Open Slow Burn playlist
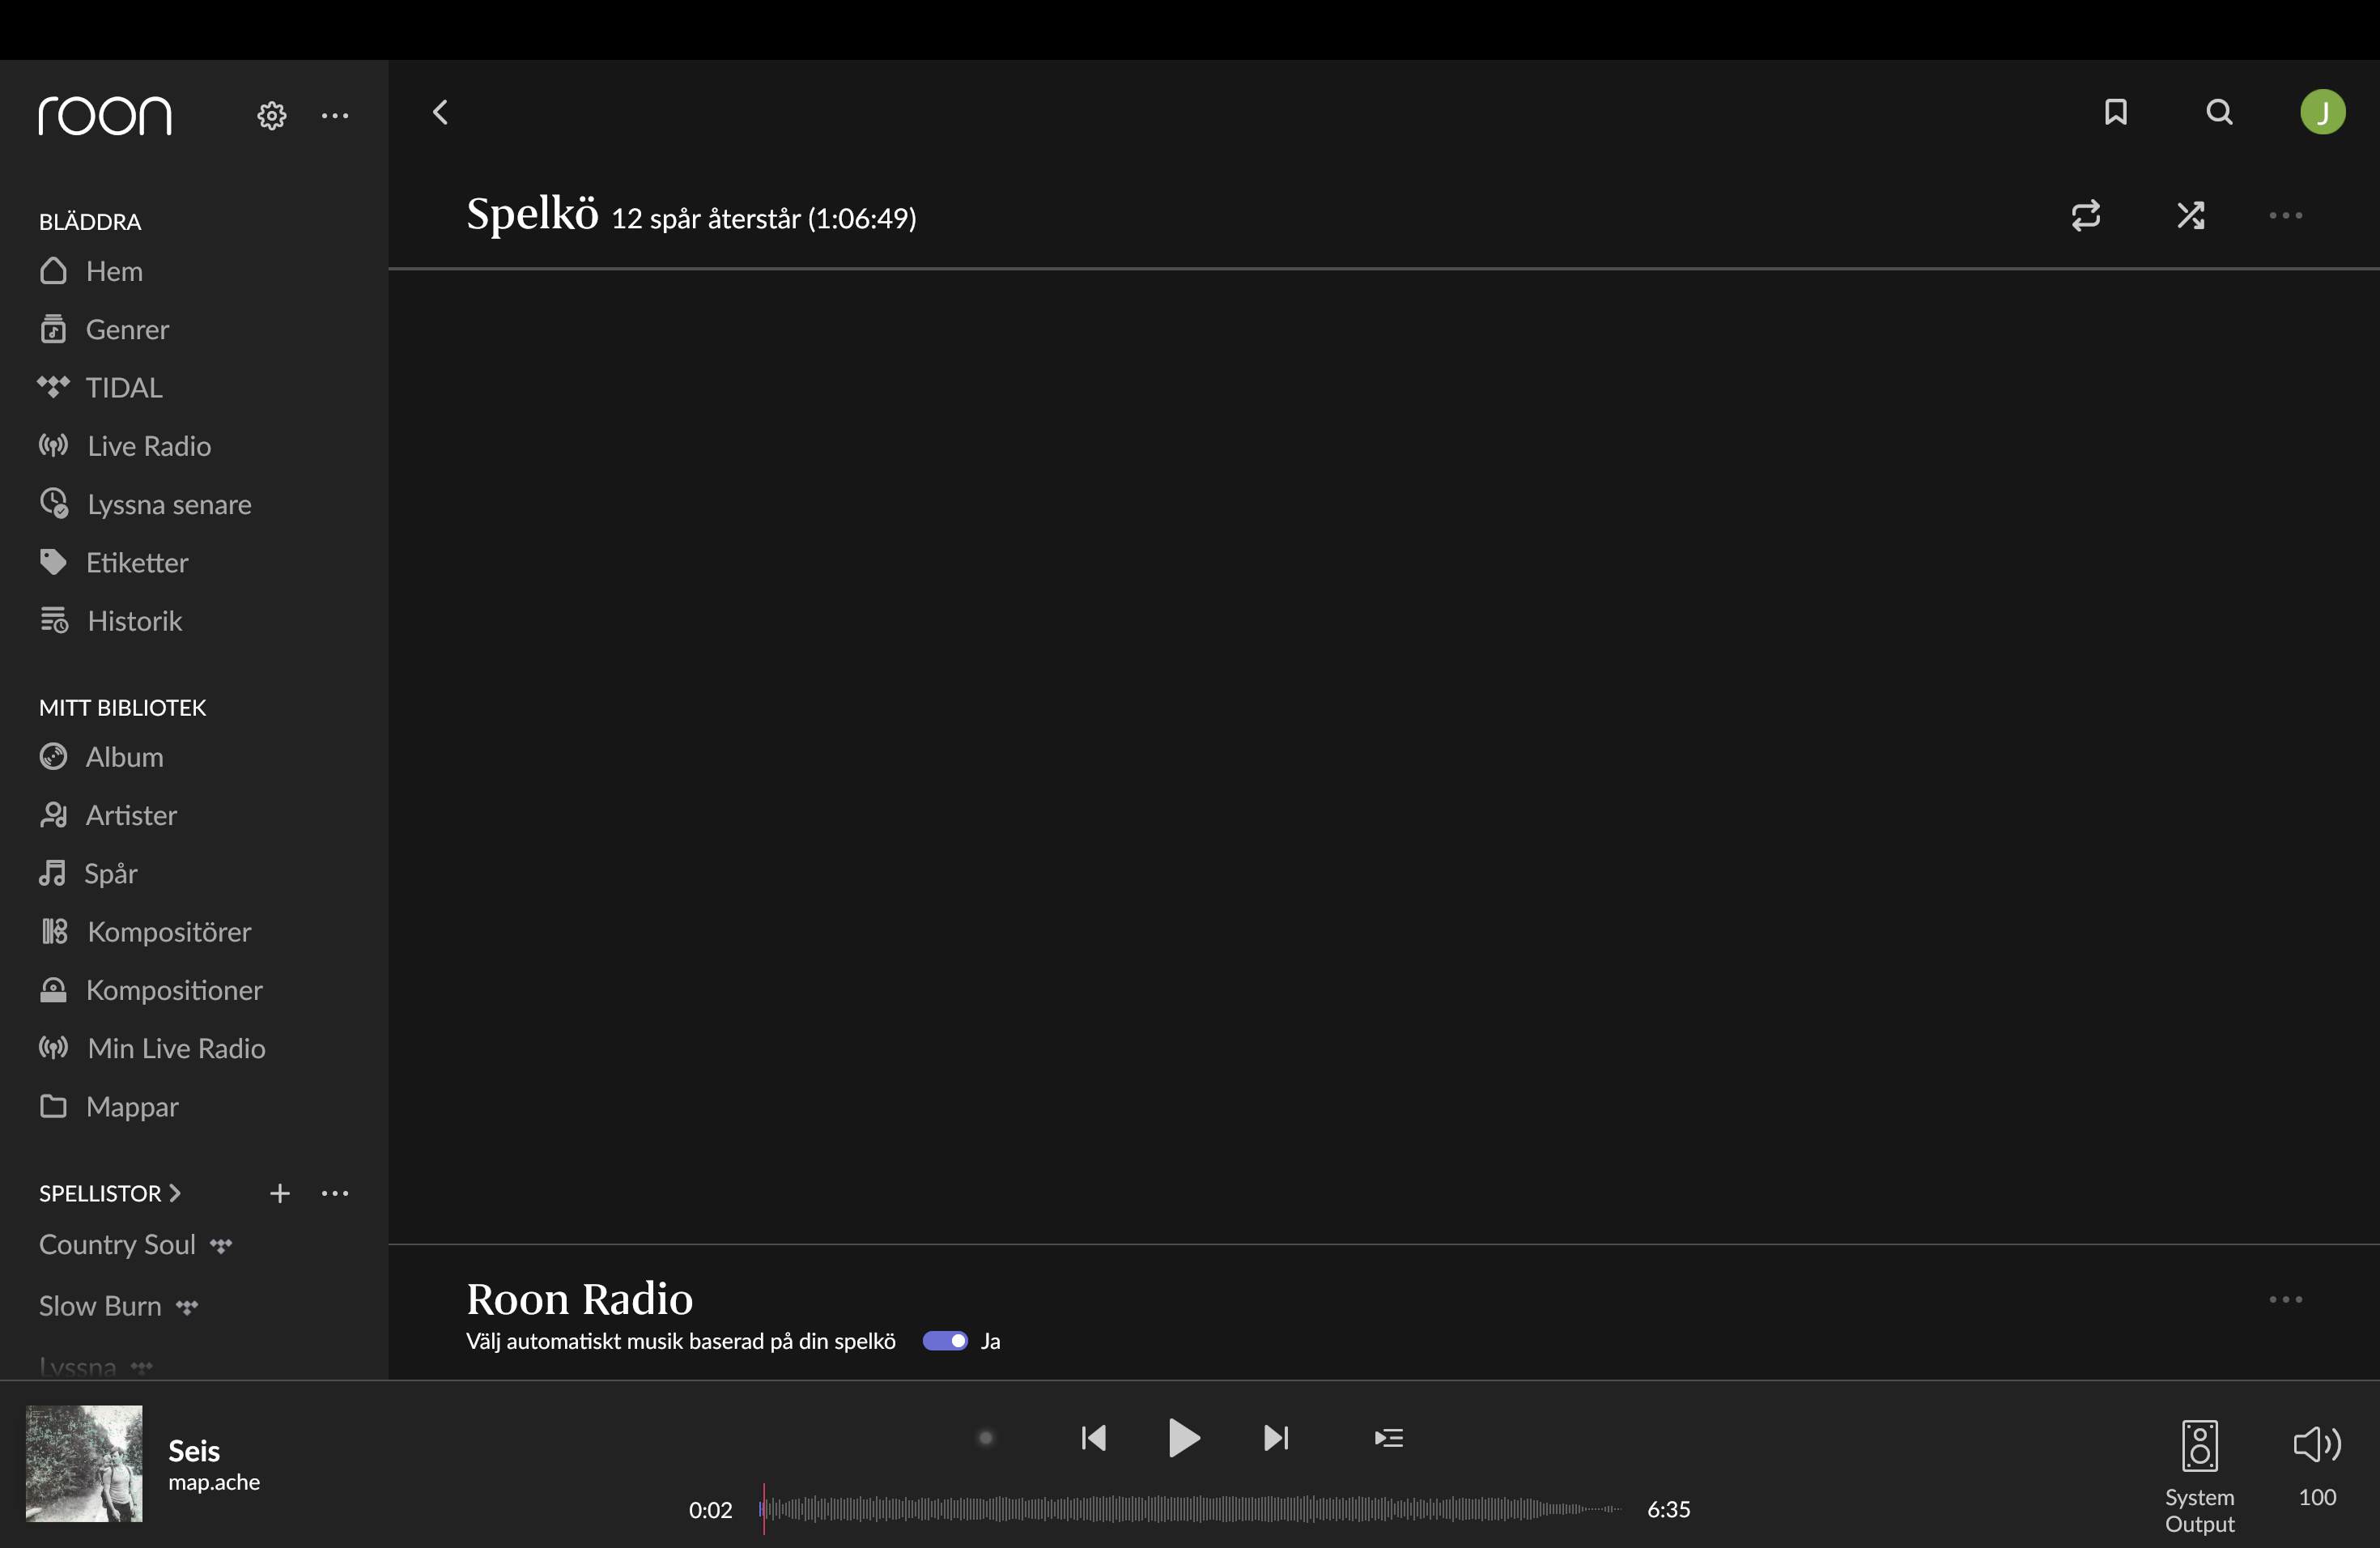The height and width of the screenshot is (1548, 2380). coord(100,1306)
